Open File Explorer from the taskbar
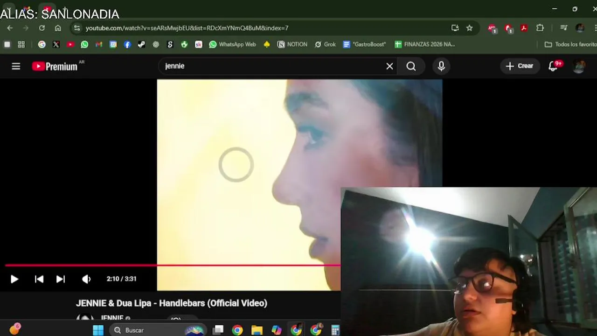 tap(257, 330)
